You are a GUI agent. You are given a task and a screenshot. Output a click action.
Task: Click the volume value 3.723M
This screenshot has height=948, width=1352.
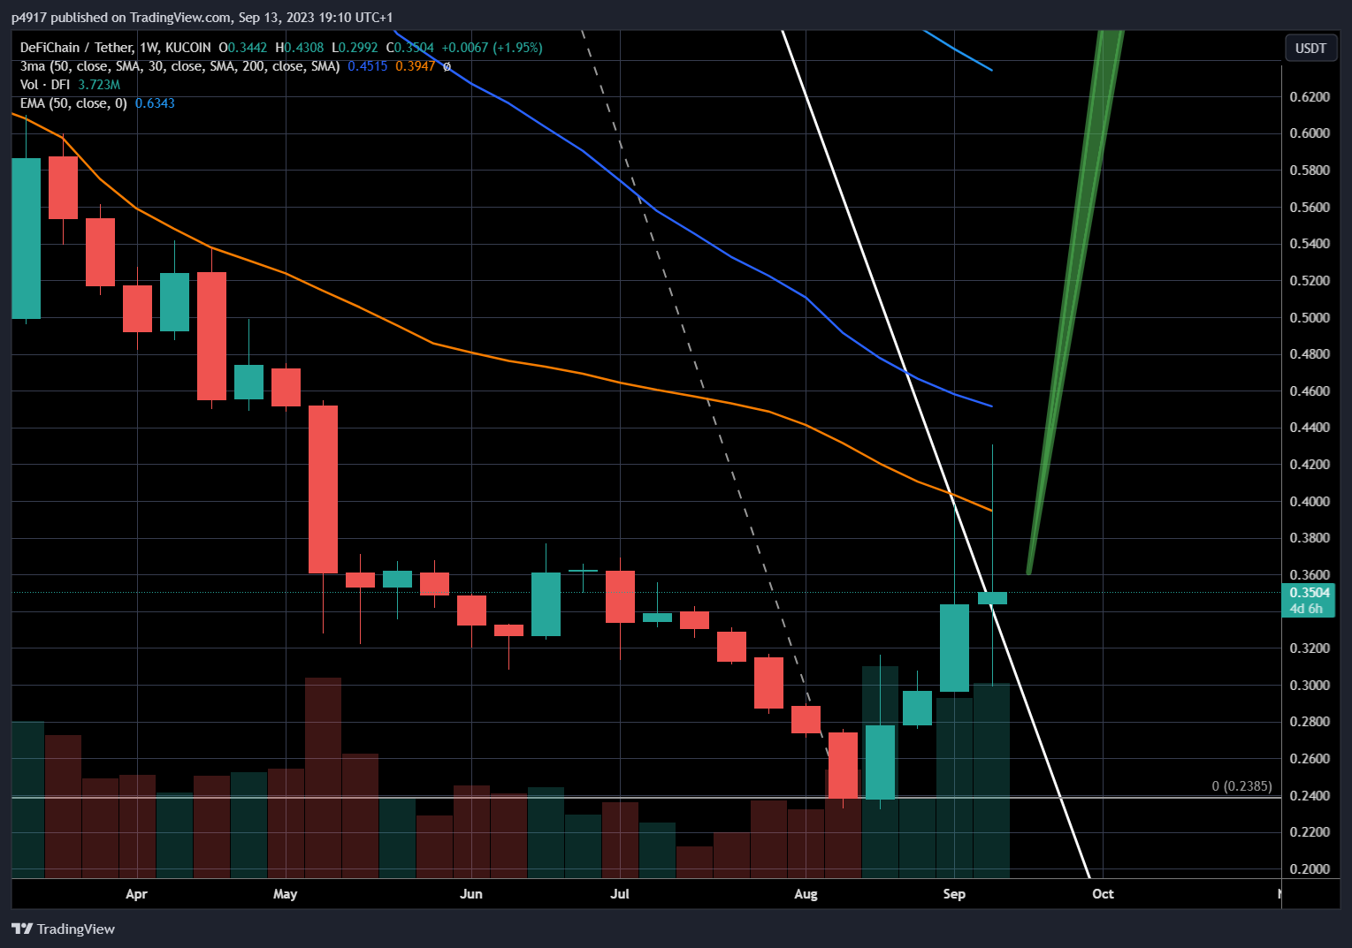click(x=99, y=85)
